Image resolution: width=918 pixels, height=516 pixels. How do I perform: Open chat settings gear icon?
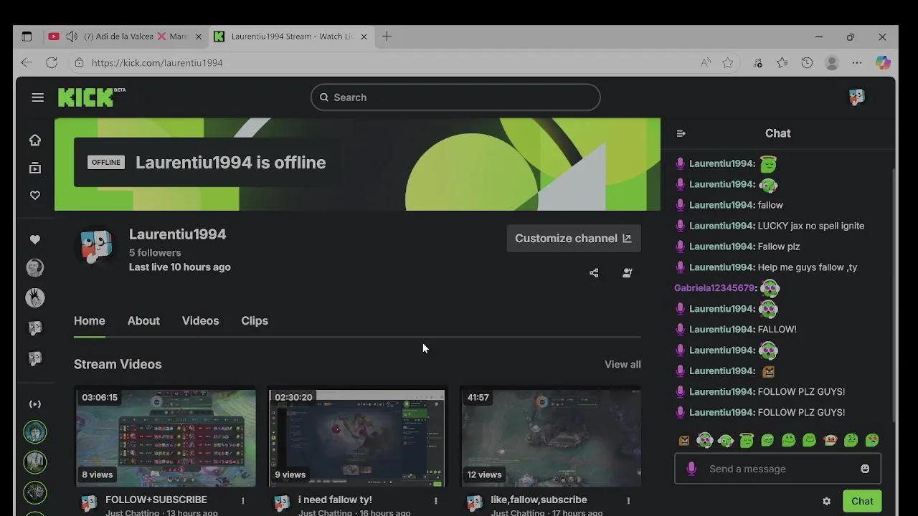click(x=826, y=502)
